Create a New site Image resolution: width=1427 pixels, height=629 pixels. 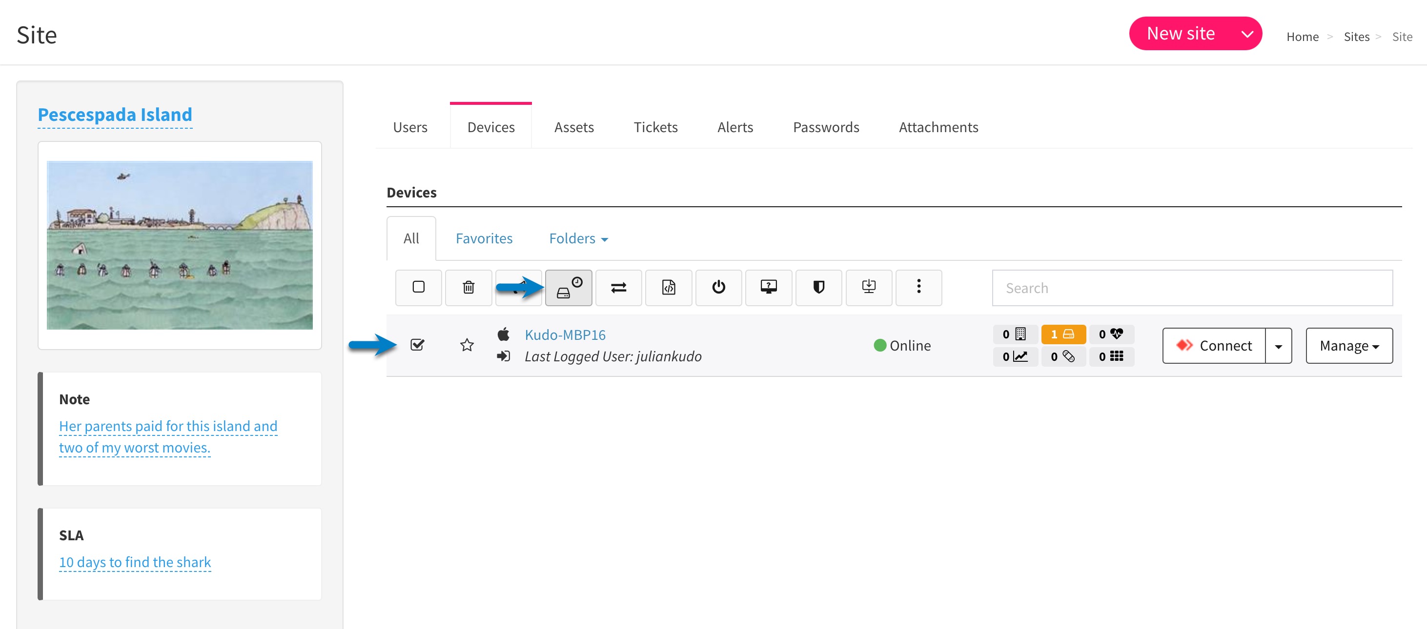coord(1180,33)
